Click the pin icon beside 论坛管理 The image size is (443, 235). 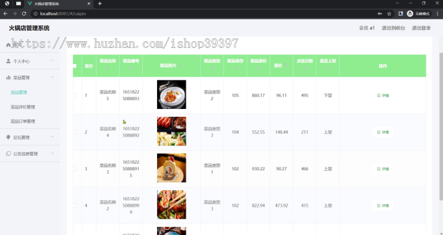[x=8, y=137]
